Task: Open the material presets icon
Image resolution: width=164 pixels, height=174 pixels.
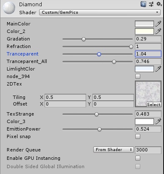Action: (x=151, y=4)
